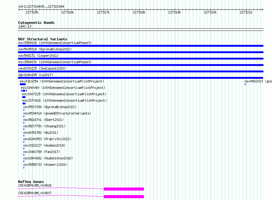
Task: Click the chr1:227314608..227321464 coordinates text
Action: (41, 6)
